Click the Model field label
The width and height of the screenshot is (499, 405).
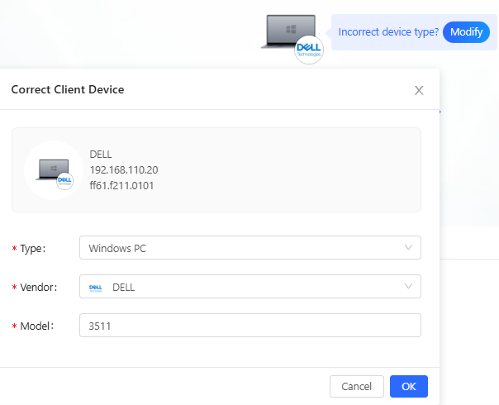click(x=36, y=326)
